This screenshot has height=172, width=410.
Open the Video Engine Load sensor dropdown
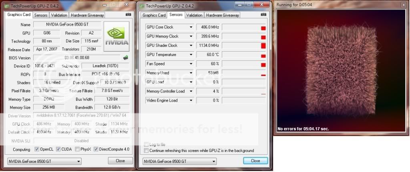click(191, 100)
